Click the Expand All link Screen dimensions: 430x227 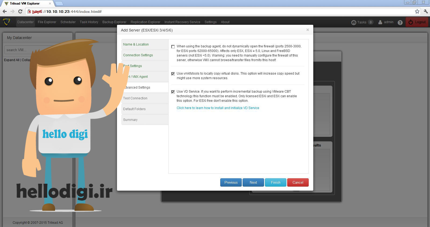click(x=12, y=60)
